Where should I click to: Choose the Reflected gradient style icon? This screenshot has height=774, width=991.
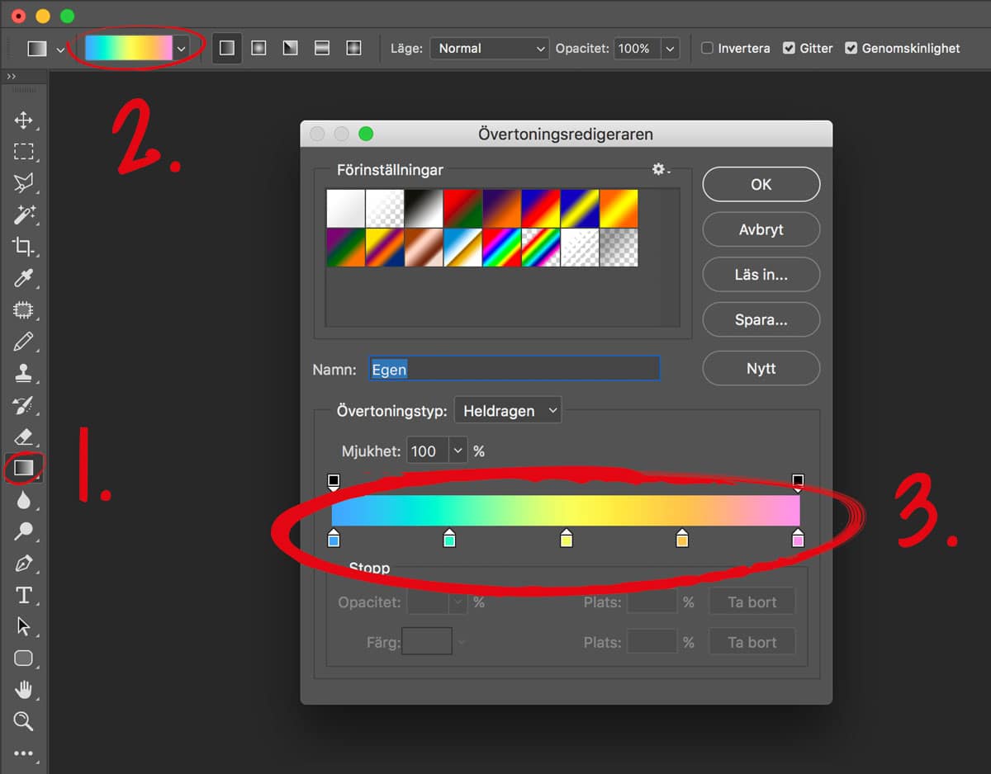[322, 48]
